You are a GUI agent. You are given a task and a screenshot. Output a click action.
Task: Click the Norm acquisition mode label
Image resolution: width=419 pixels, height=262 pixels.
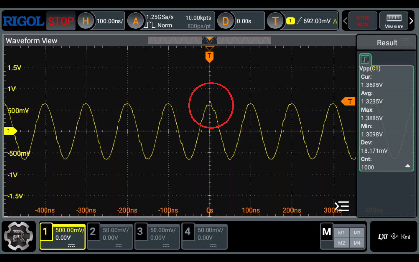tap(165, 26)
